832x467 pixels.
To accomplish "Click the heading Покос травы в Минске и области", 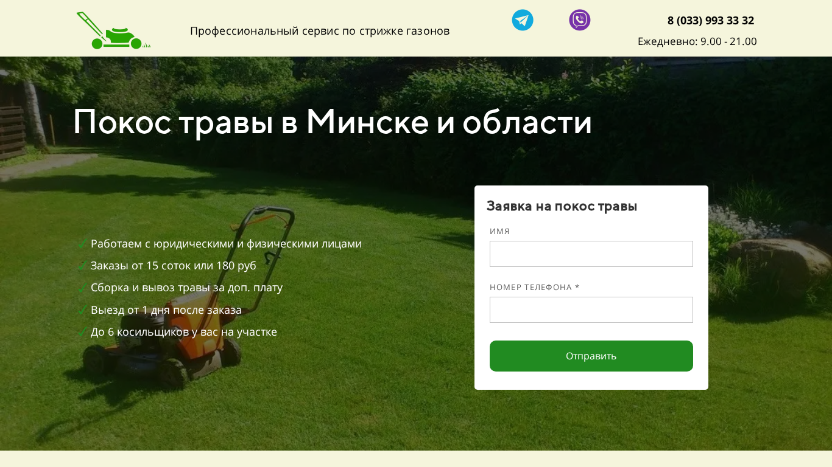I will point(333,122).
